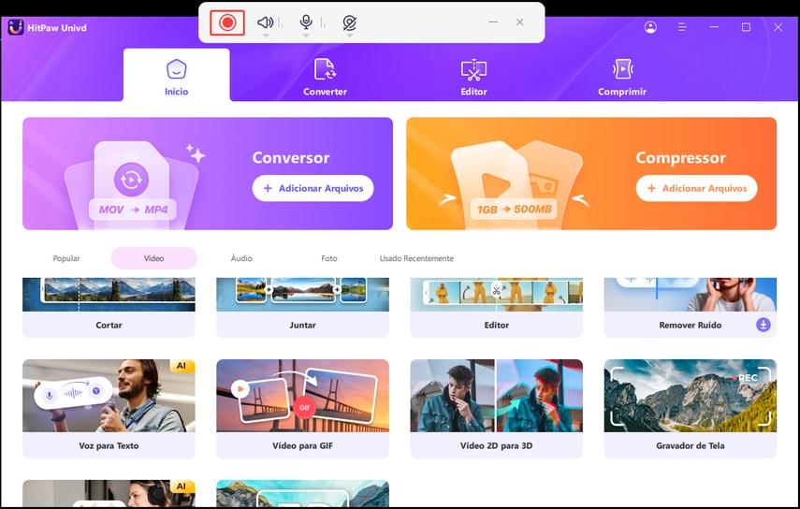Click the 1GB to 500MB illustration

(514, 209)
